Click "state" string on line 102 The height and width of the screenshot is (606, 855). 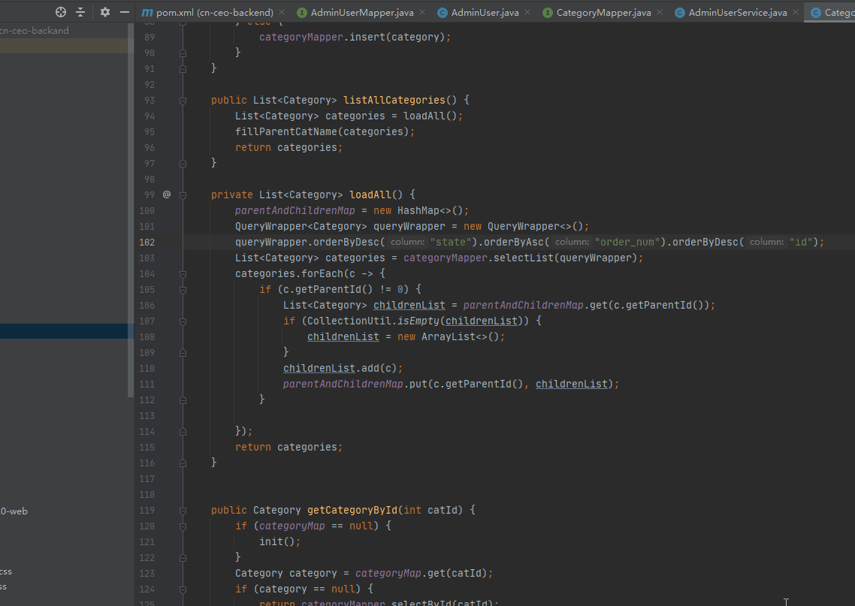[451, 242]
